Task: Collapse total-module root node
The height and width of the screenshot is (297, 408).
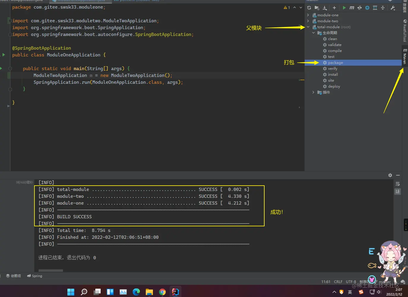Action: pos(308,27)
